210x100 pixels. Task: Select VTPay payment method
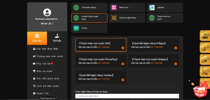point(89,28)
